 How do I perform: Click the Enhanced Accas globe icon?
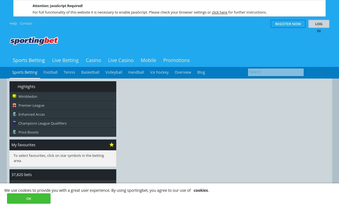(x=14, y=114)
